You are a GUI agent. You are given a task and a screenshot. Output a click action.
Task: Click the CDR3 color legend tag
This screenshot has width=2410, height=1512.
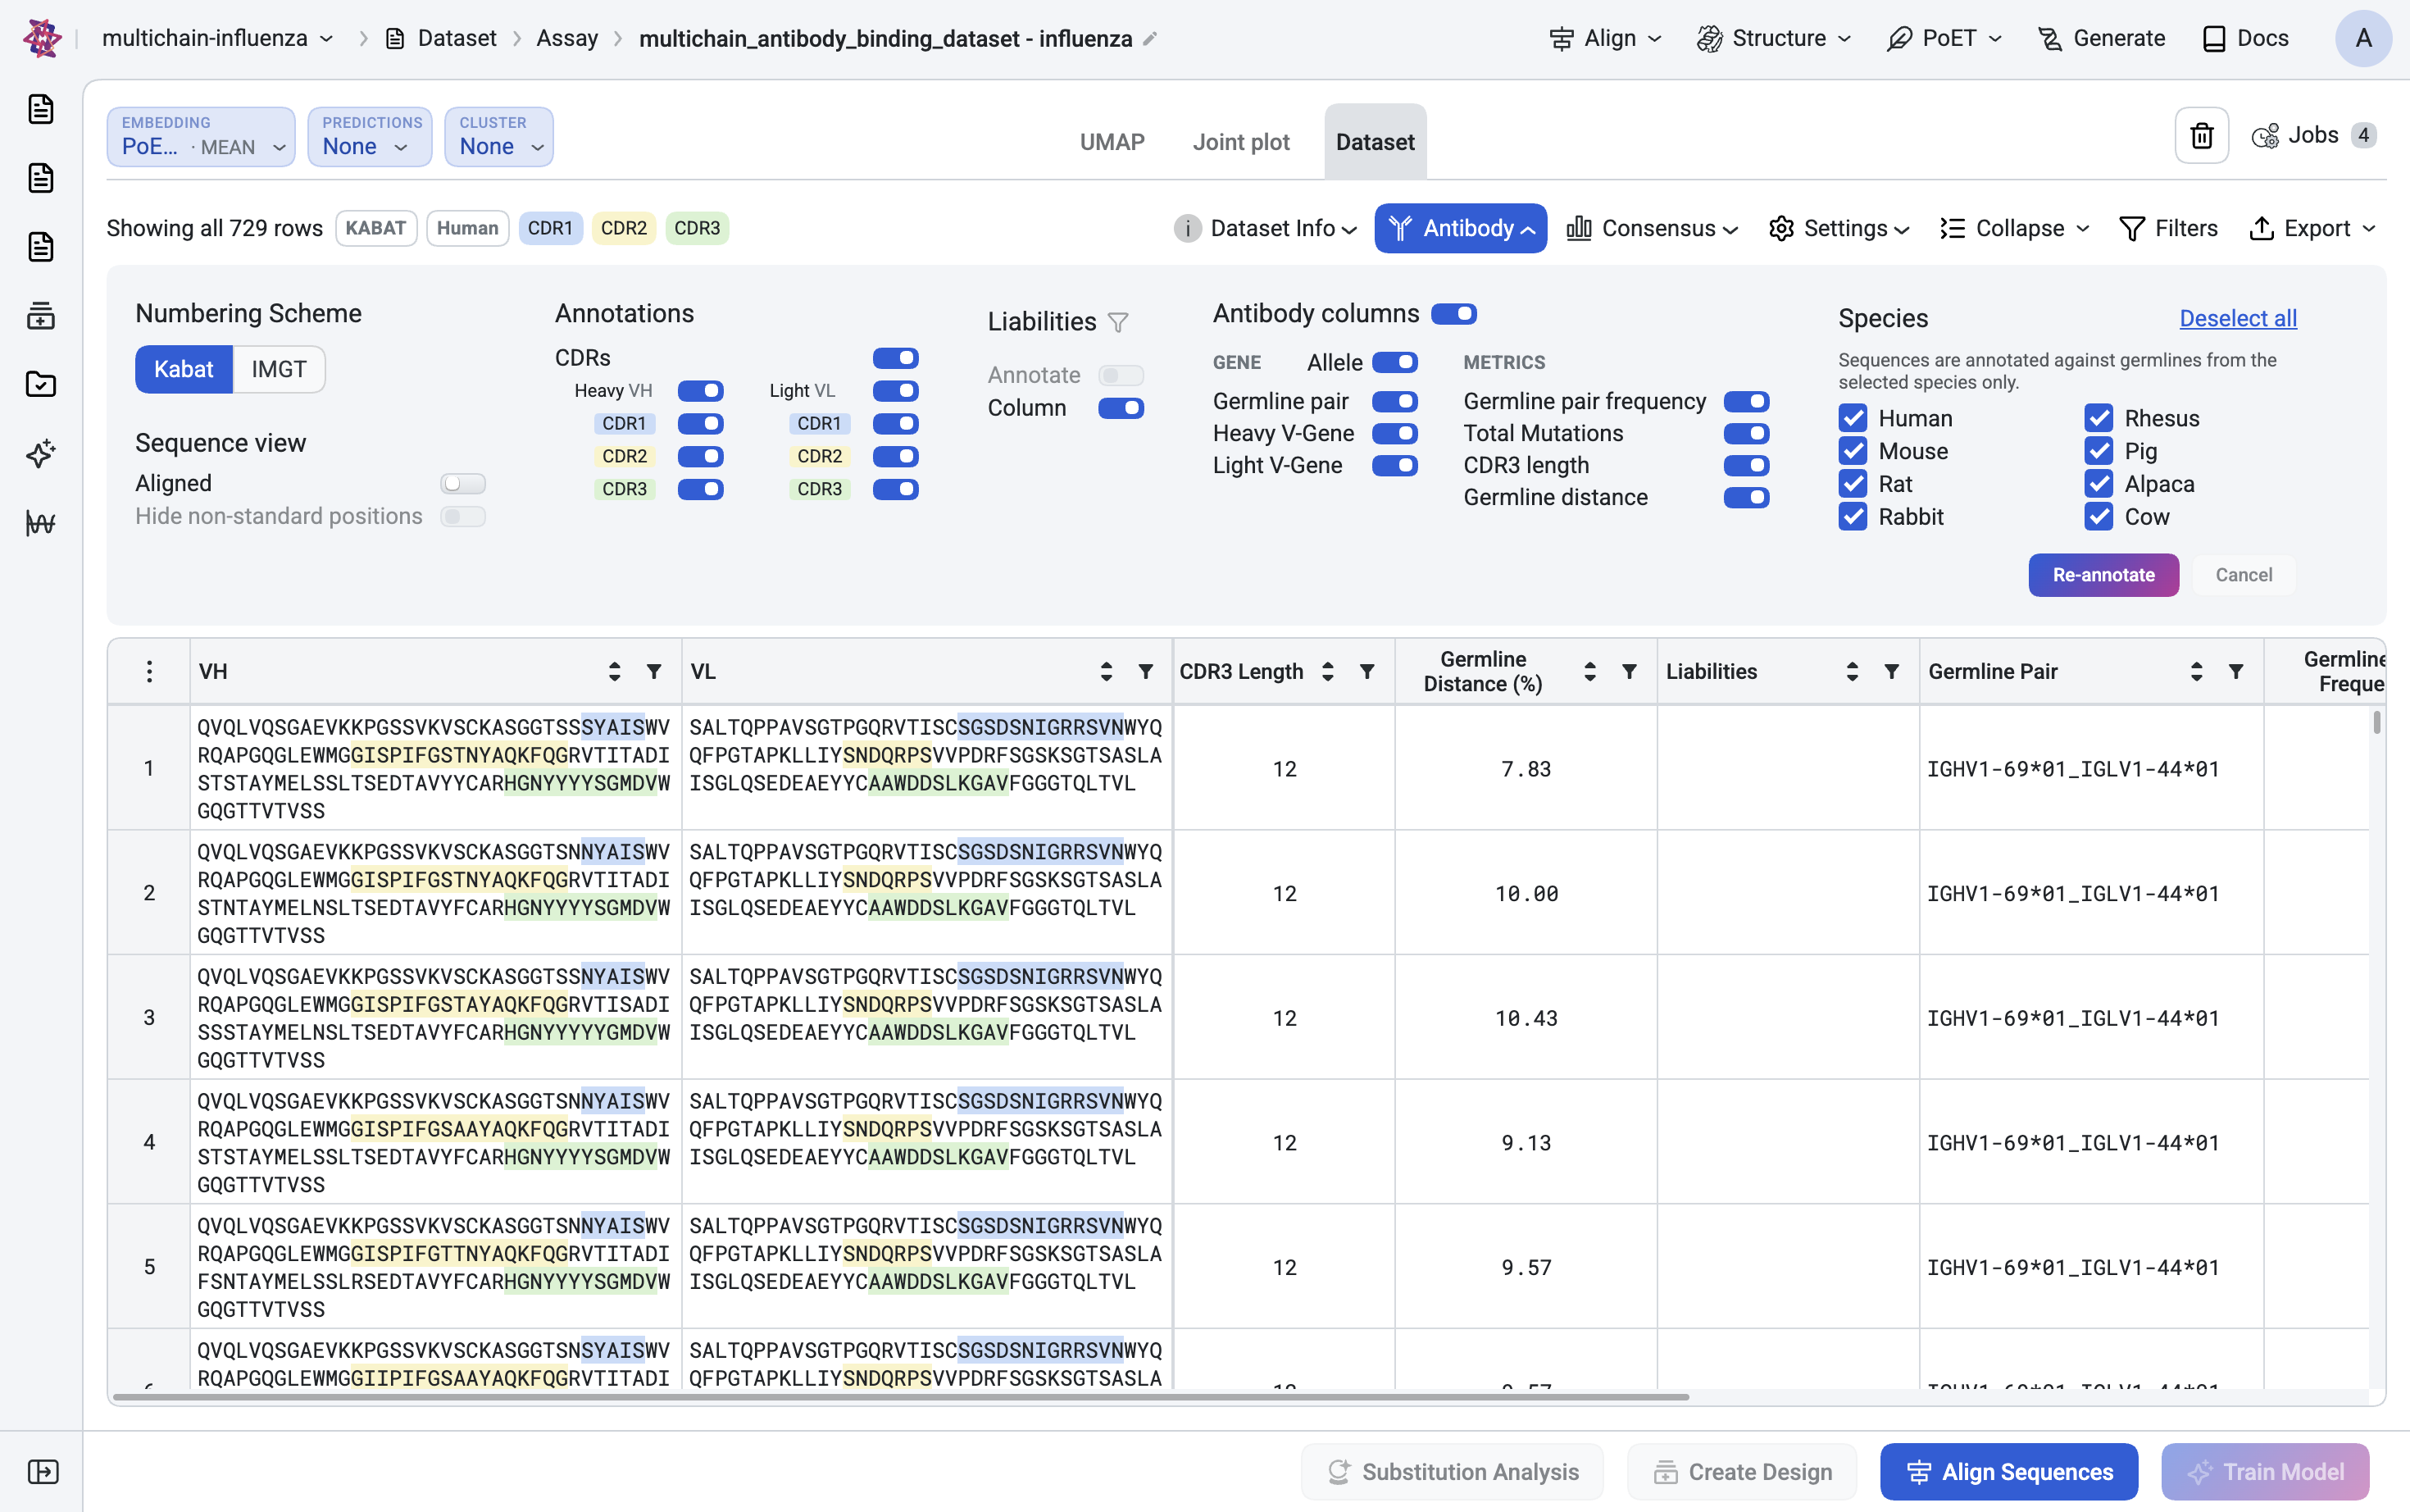(x=697, y=228)
